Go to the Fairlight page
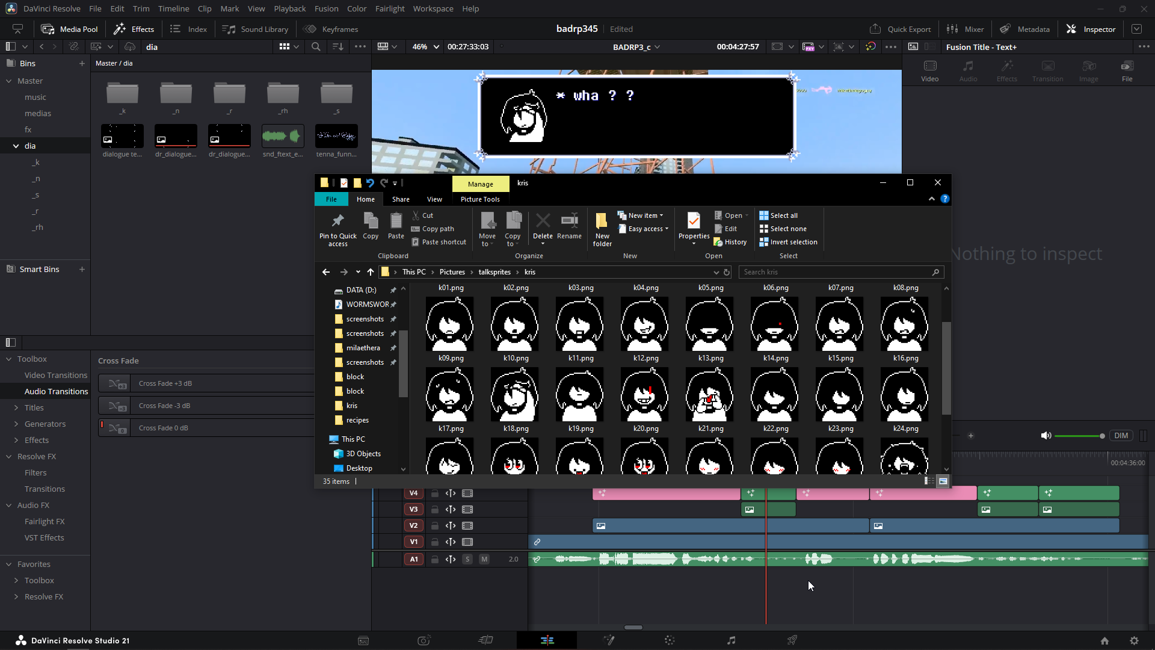 (x=731, y=640)
